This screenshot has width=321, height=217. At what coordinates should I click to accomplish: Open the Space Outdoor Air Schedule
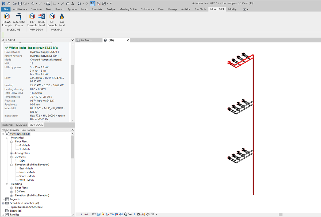(x=26, y=207)
